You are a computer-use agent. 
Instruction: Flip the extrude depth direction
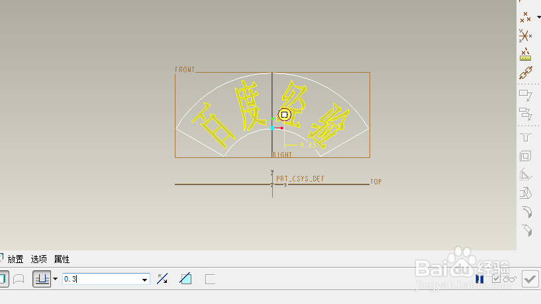[162, 279]
